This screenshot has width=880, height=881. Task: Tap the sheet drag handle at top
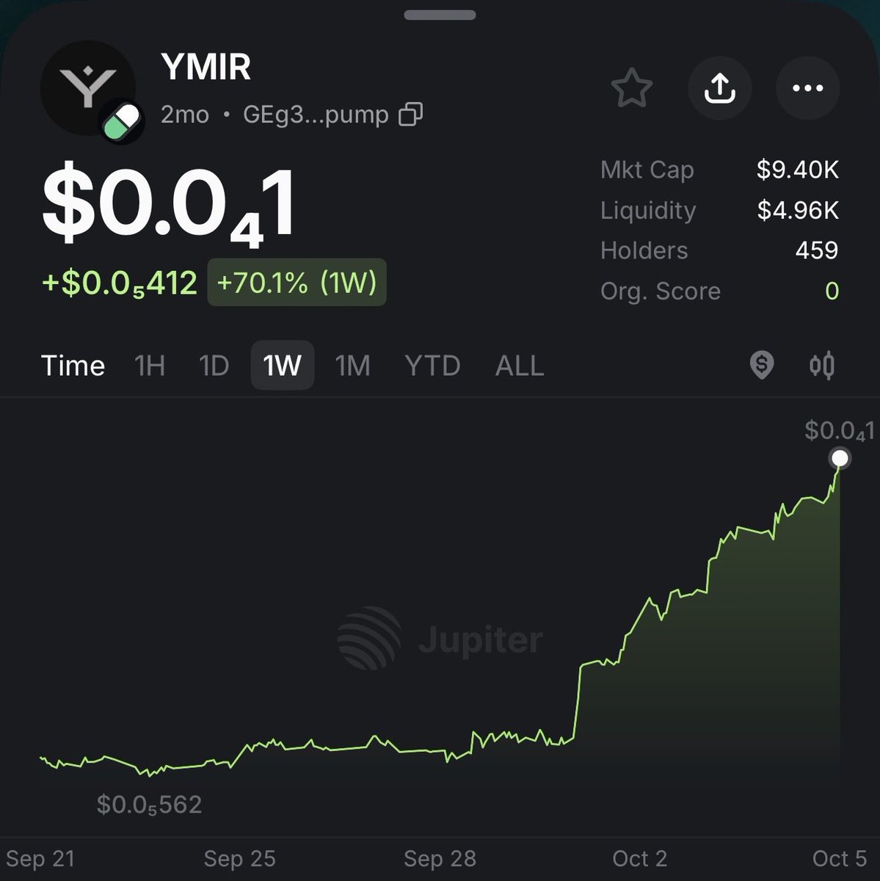point(440,15)
